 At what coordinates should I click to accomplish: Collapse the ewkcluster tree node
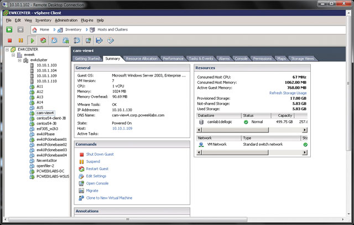[x=20, y=60]
